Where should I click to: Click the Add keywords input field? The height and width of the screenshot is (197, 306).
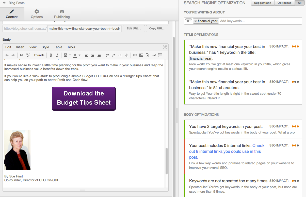tap(259, 21)
